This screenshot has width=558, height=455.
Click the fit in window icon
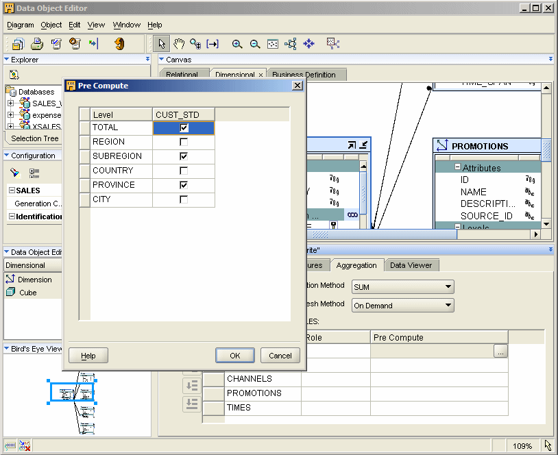(273, 44)
